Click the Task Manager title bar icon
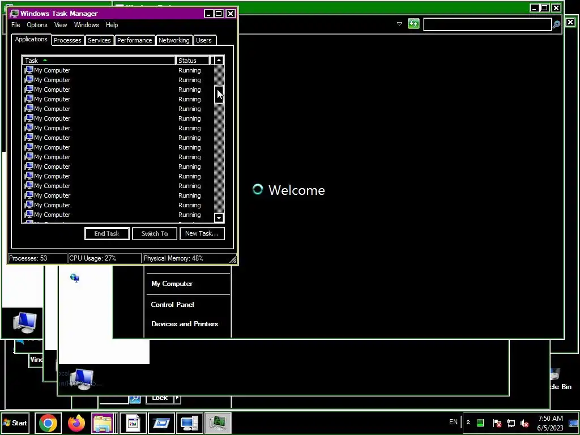Viewport: 580px width, 435px height. (14, 14)
